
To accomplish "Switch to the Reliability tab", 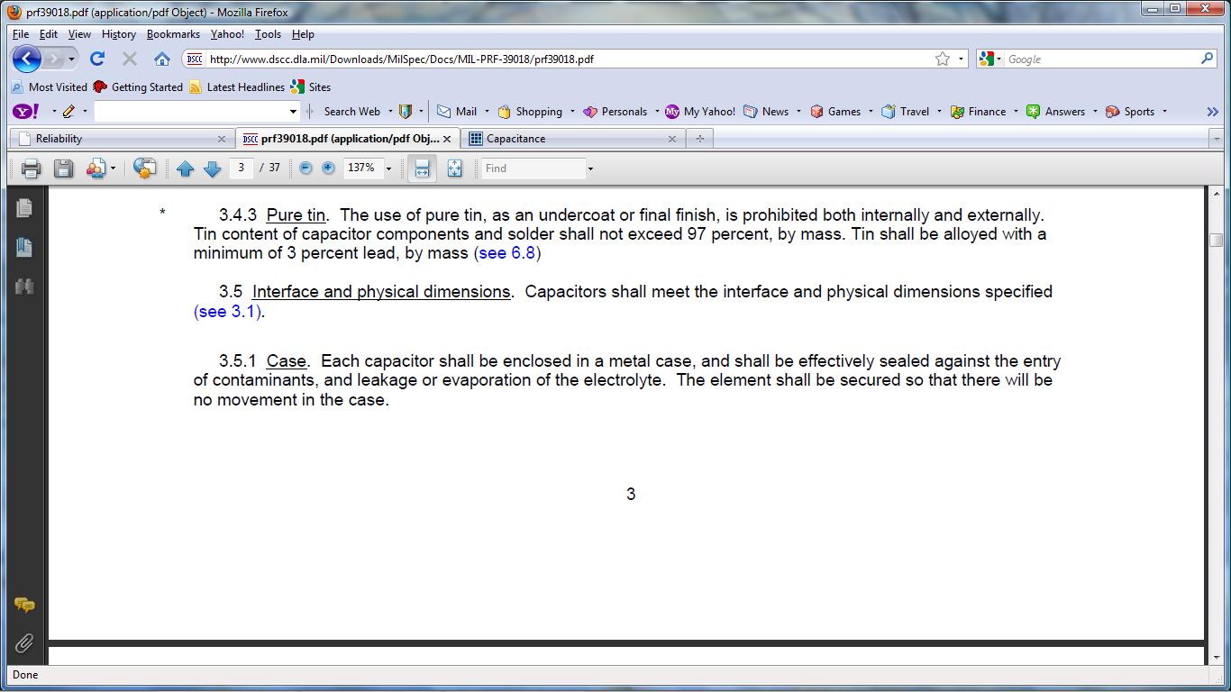I will [122, 139].
